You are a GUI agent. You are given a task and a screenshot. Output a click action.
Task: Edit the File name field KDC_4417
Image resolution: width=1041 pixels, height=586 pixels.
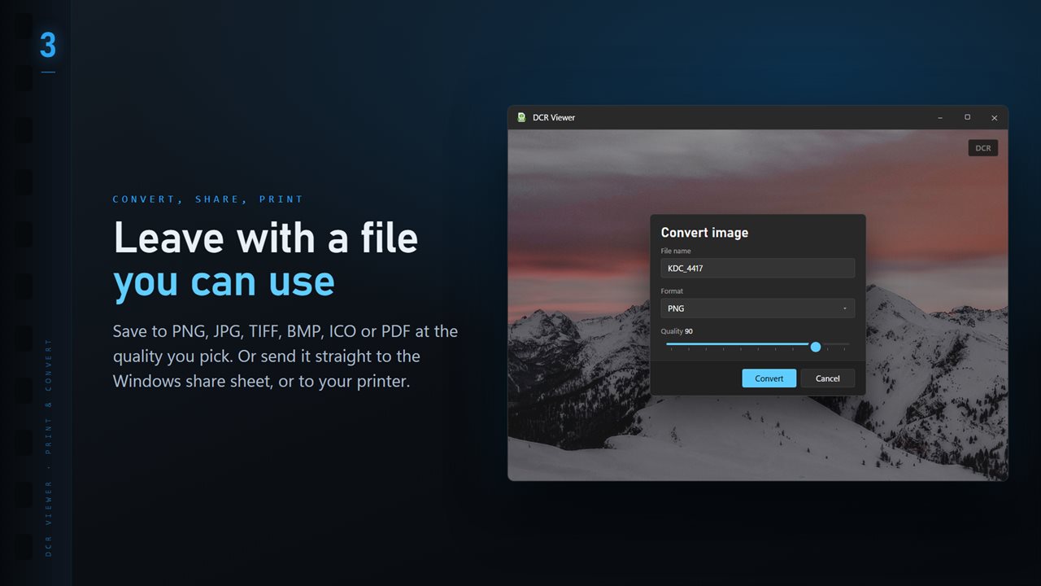(757, 268)
